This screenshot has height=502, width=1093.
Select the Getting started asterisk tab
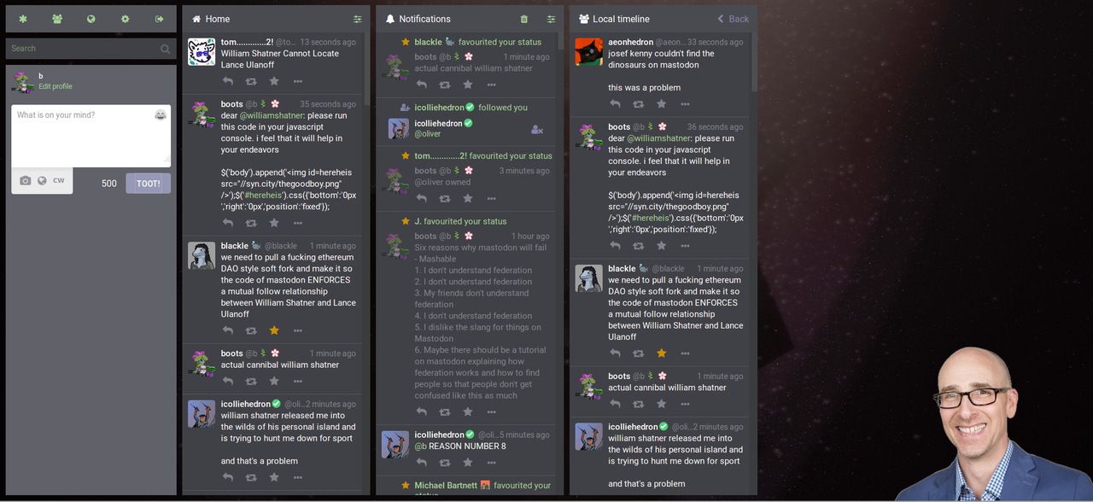coord(23,19)
